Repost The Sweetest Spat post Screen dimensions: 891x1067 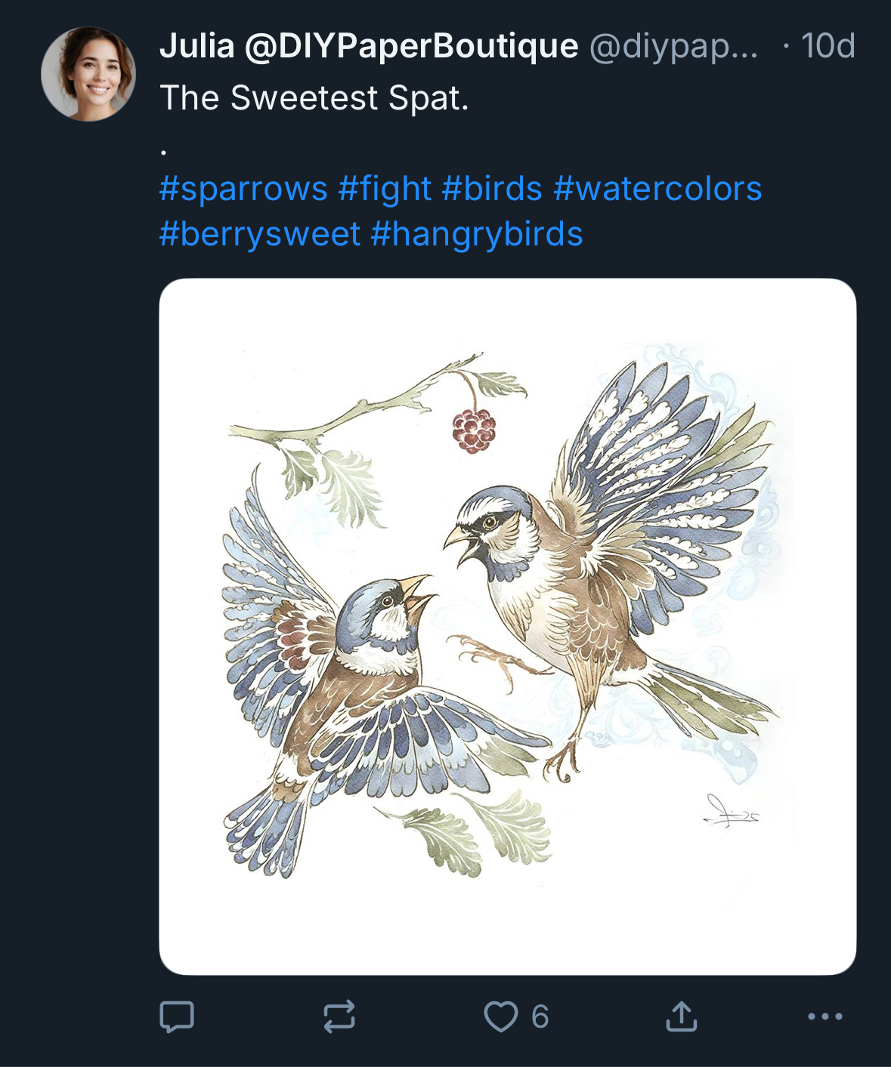pyautogui.click(x=339, y=1016)
